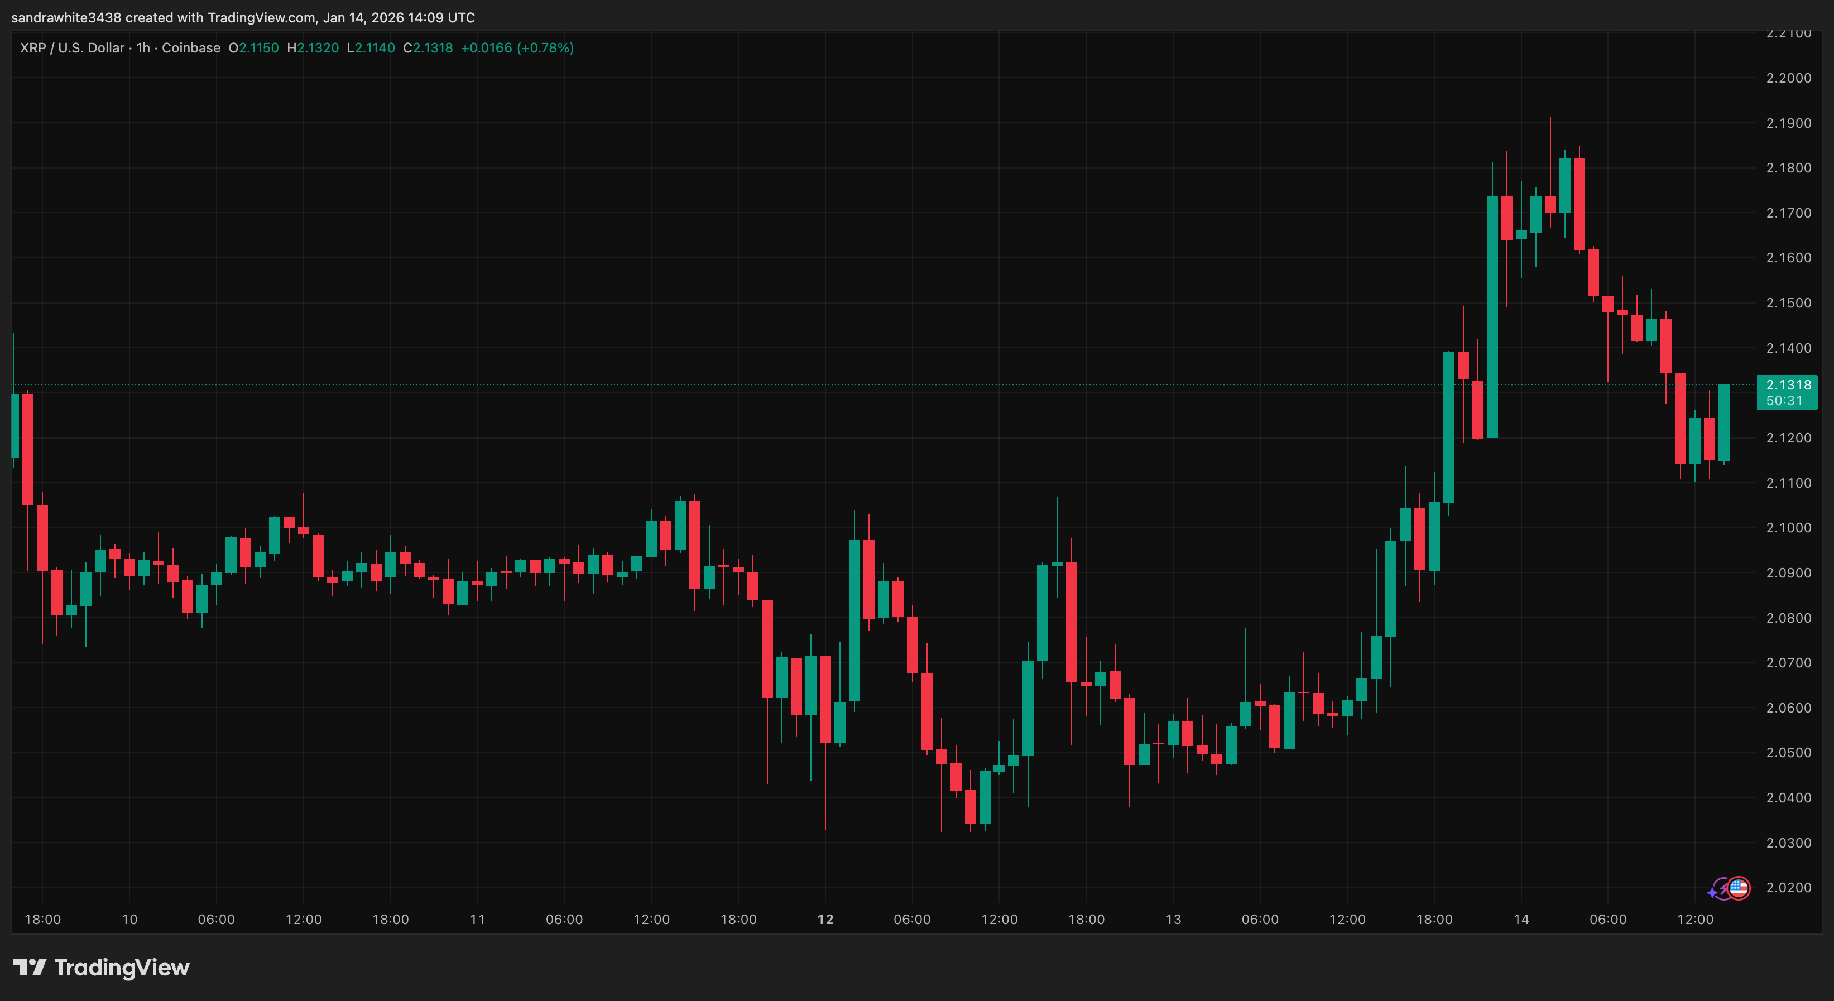The height and width of the screenshot is (1001, 1834).
Task: Select the date label 14 on the time axis
Action: coord(1522,918)
